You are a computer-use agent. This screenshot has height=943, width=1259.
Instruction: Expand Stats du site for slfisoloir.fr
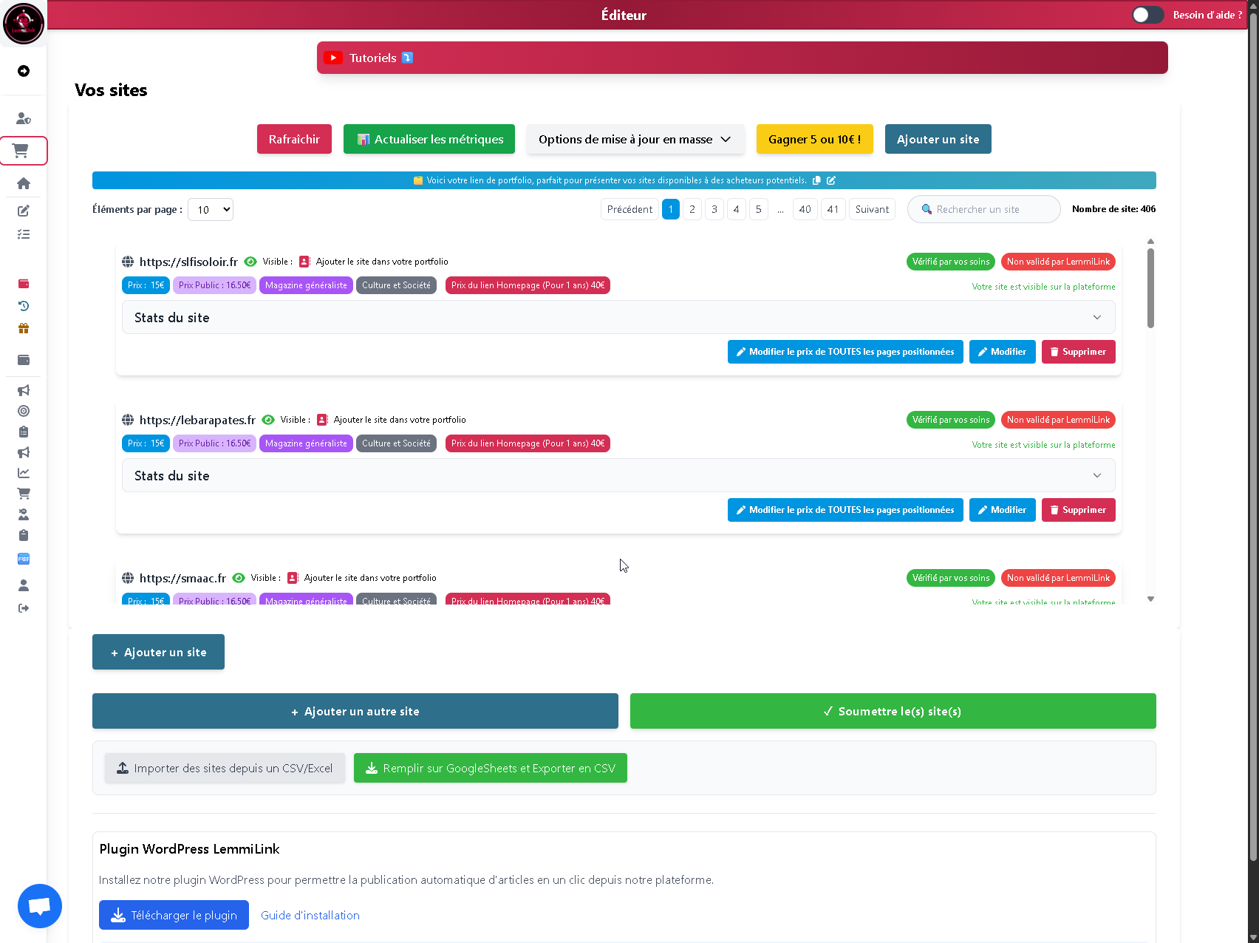[618, 318]
